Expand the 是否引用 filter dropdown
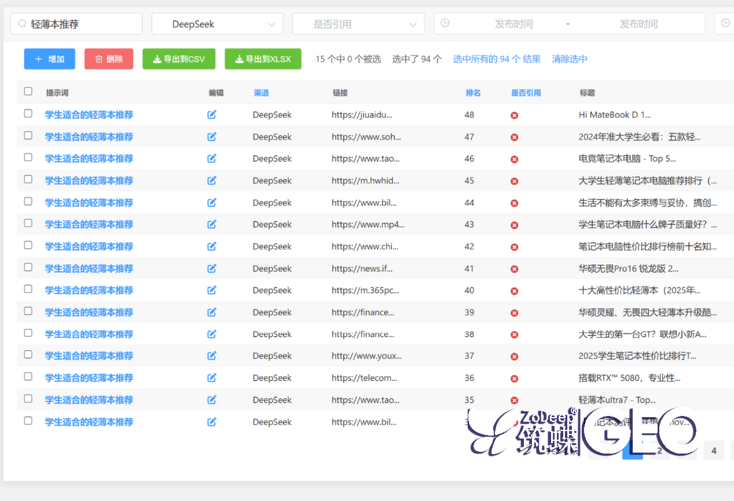Viewport: 734px width, 501px height. 358,24
